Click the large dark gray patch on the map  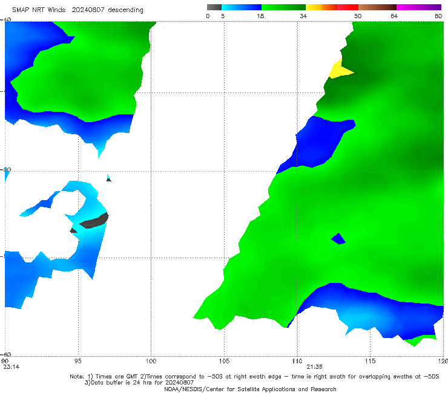95,221
